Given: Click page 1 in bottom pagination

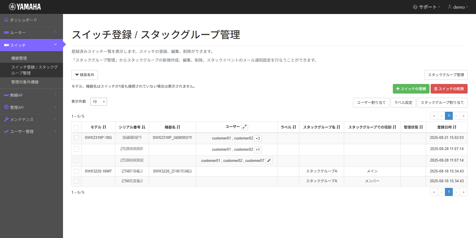Looking at the screenshot, I should coord(449,192).
